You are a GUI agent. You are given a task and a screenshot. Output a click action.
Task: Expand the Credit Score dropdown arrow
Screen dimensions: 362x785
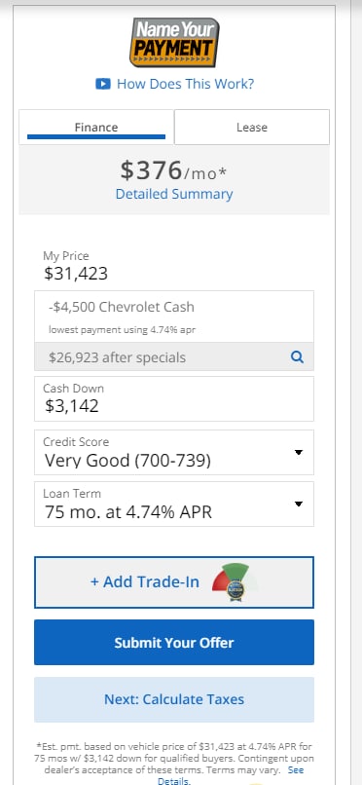[299, 453]
